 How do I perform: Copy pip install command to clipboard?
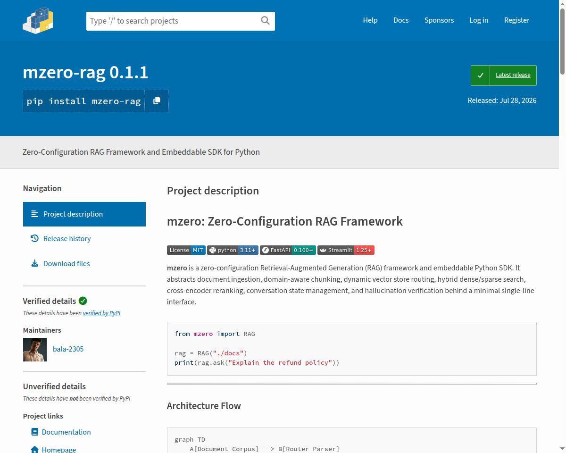click(157, 101)
